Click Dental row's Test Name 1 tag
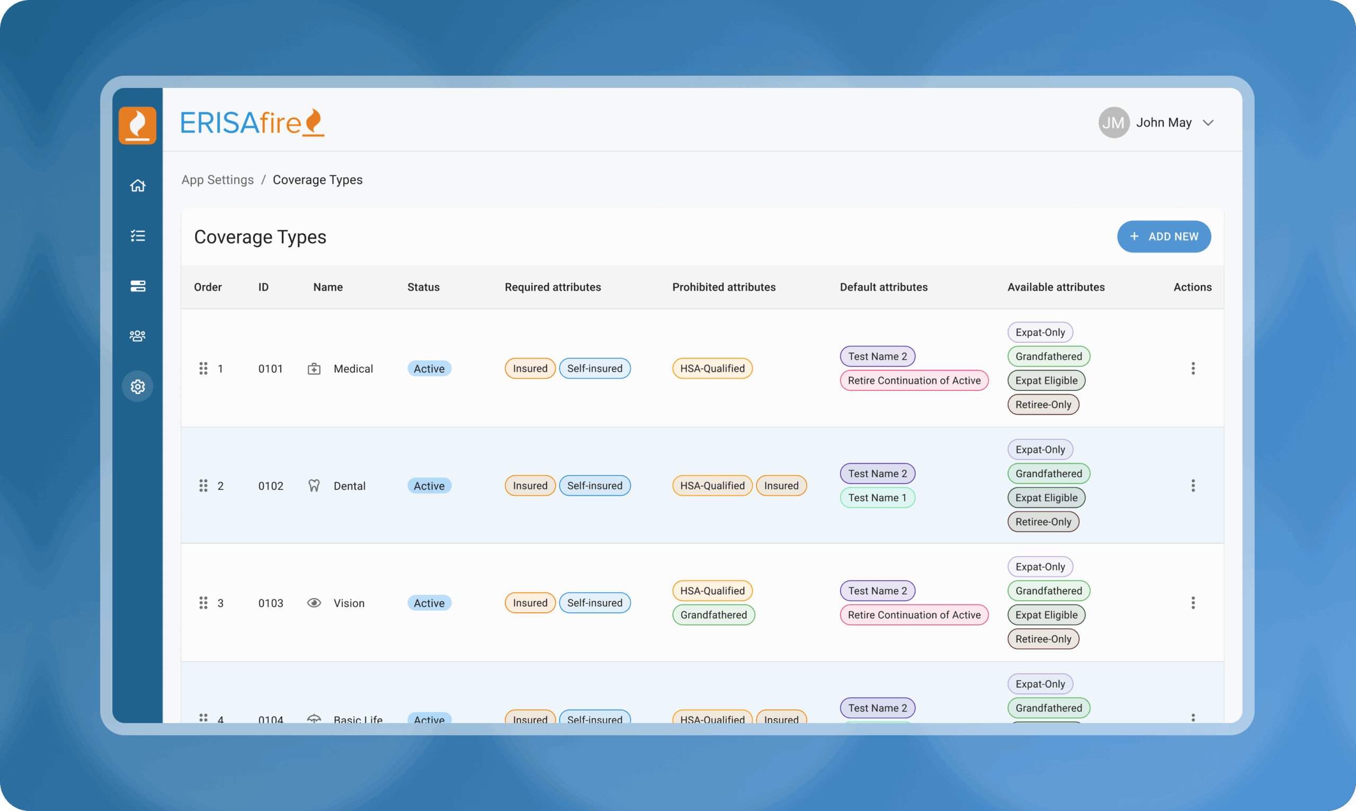The height and width of the screenshot is (811, 1356). point(877,498)
